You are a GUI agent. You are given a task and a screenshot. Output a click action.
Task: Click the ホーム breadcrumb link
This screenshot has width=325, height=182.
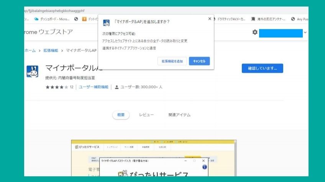tap(30, 50)
